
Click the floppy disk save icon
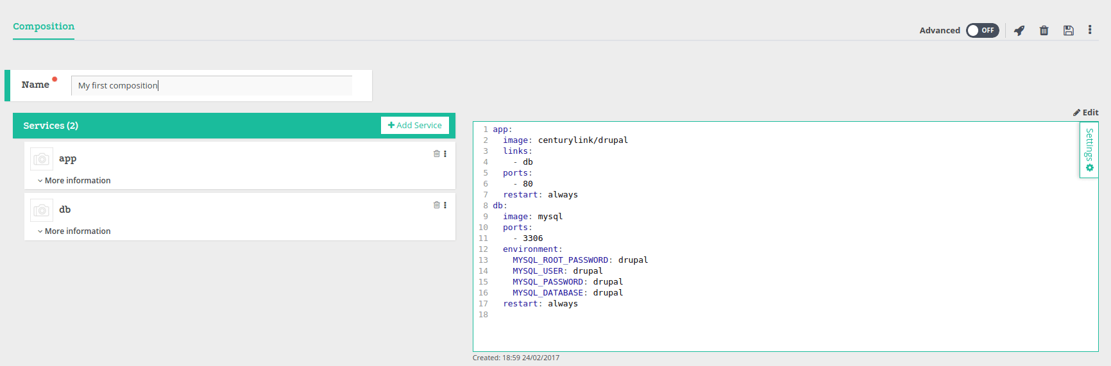click(x=1068, y=30)
